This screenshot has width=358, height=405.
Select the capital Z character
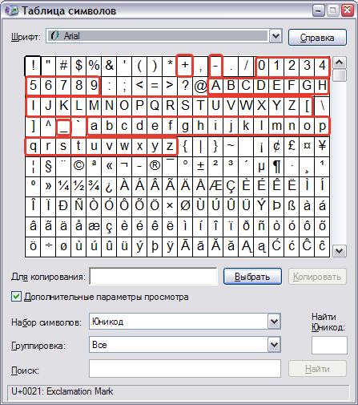tap(292, 106)
